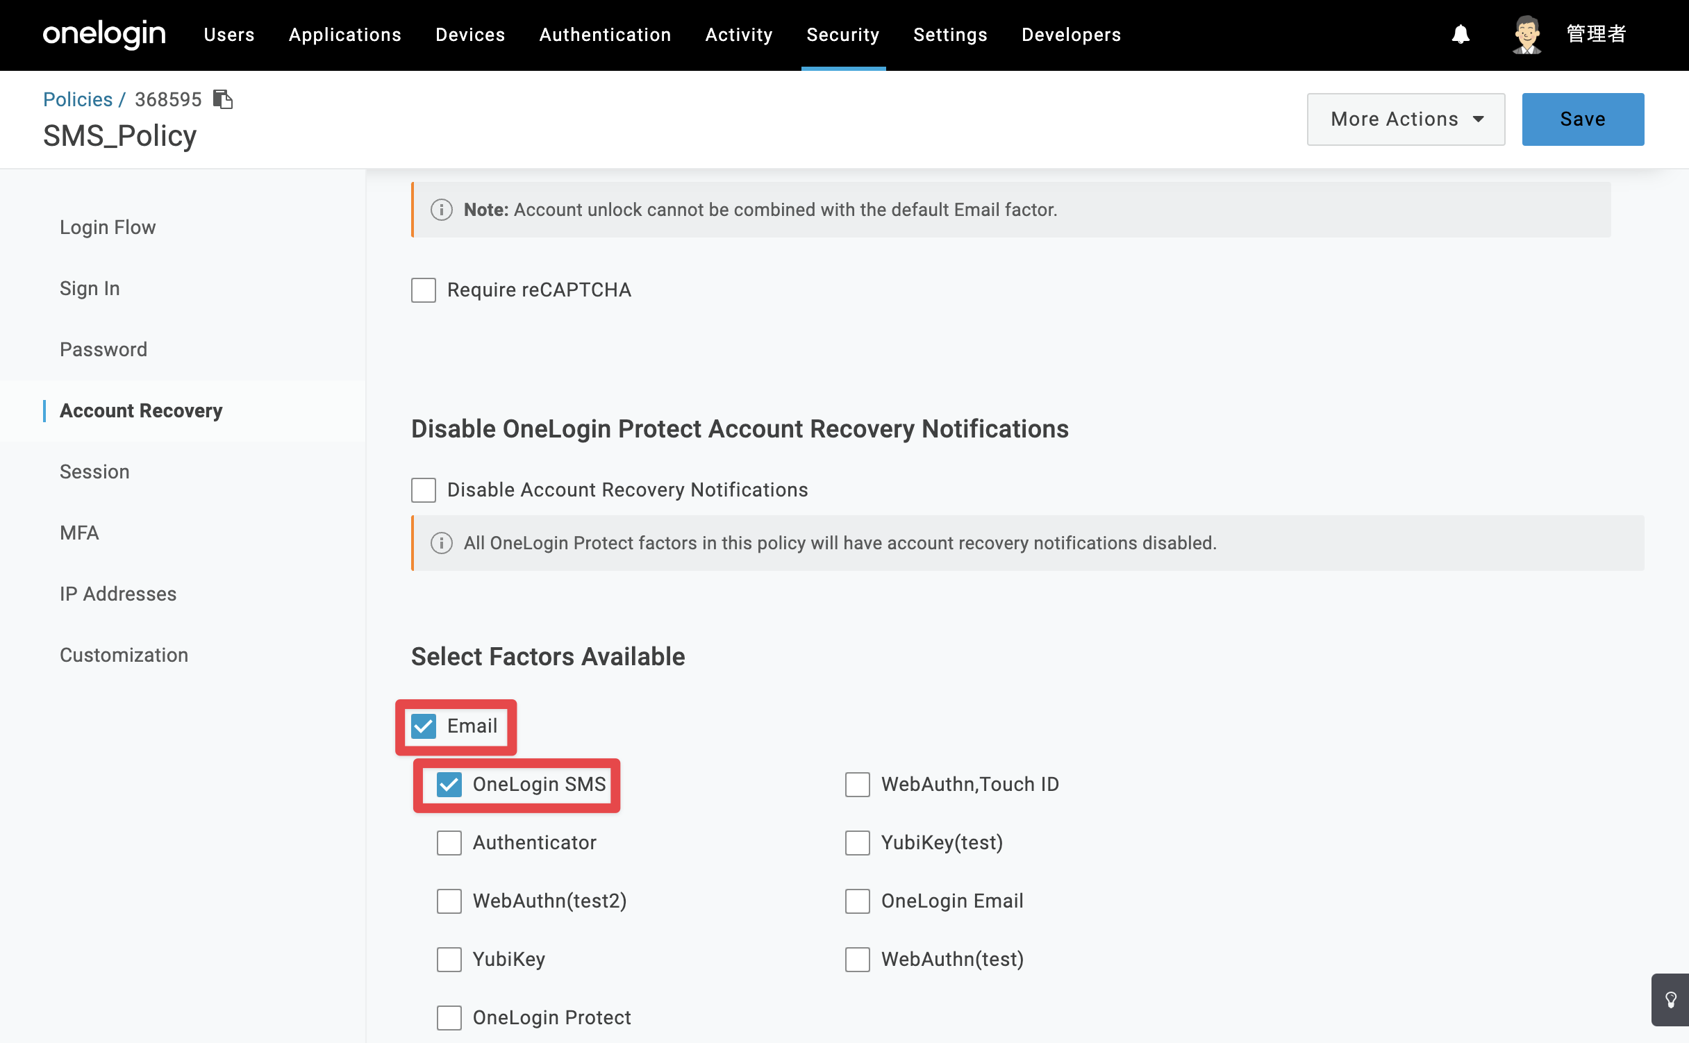The image size is (1689, 1043).
Task: Go to the MFA section
Action: coord(79,533)
